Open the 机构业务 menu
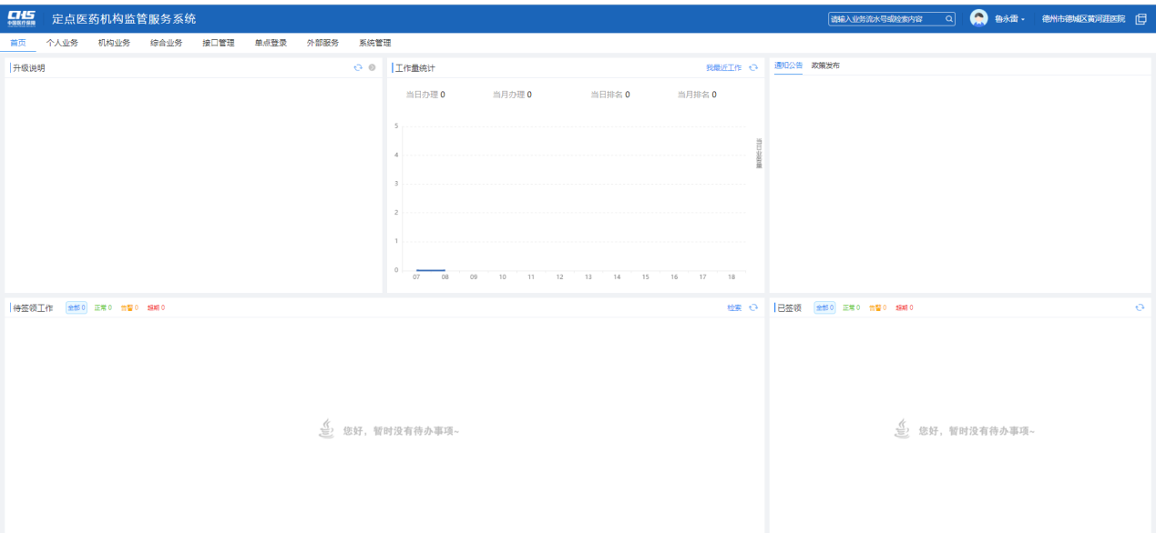Screen dimensions: 1156x533 (x=114, y=43)
